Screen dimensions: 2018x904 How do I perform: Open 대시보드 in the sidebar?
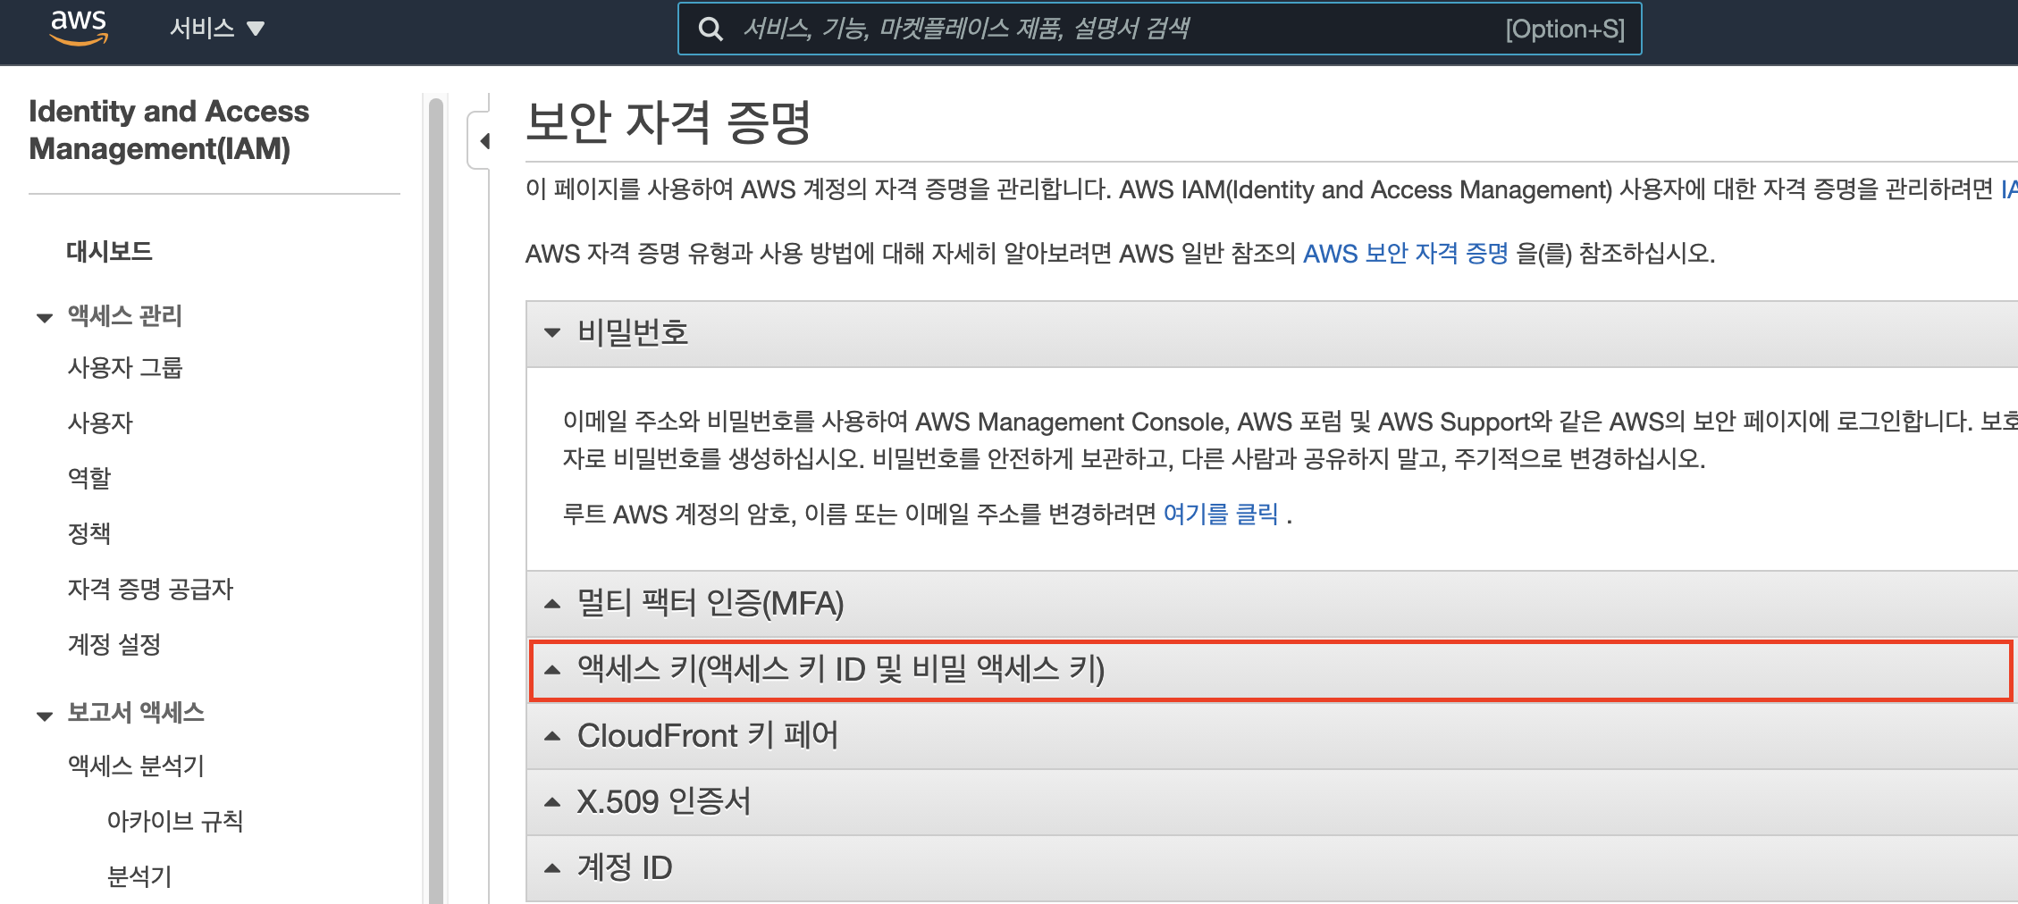click(109, 251)
